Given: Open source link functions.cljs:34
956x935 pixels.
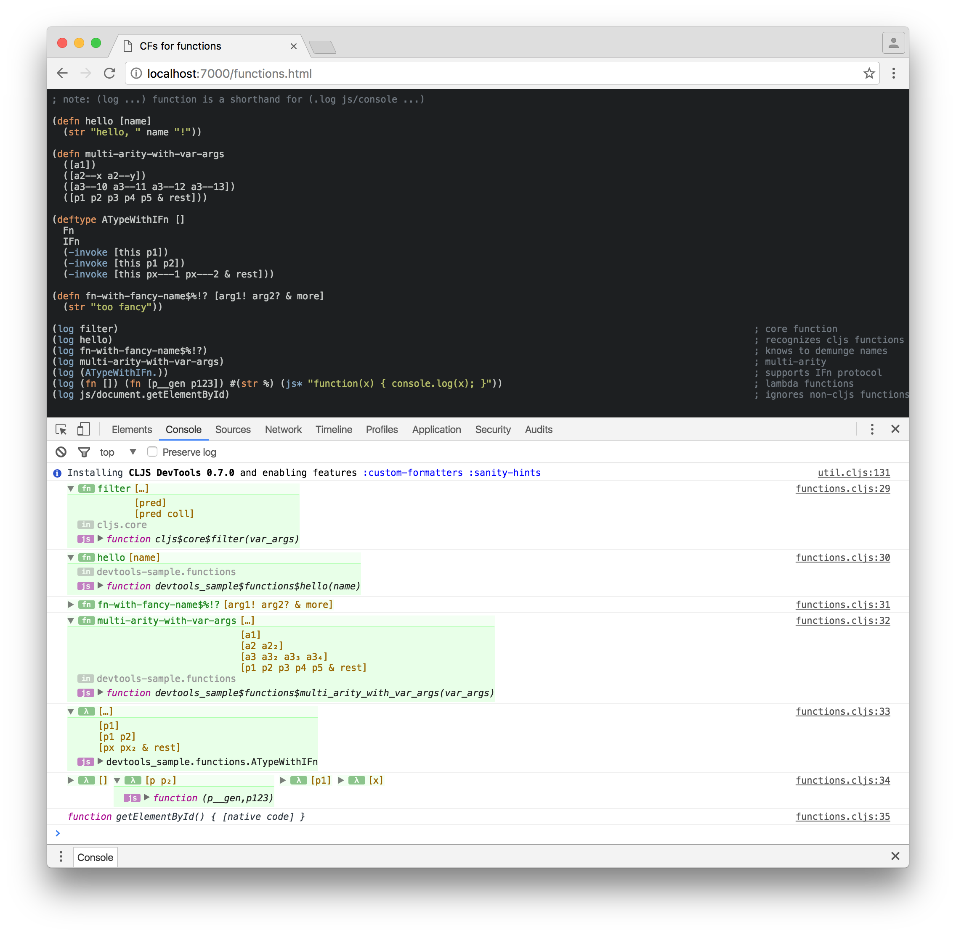Looking at the screenshot, I should pyautogui.click(x=843, y=780).
